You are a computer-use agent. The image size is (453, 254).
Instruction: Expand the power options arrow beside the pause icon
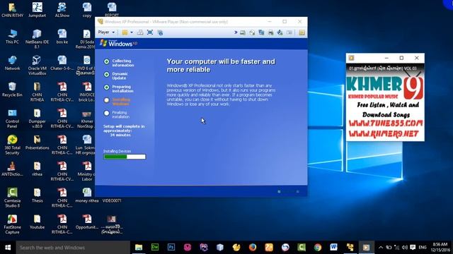point(132,32)
